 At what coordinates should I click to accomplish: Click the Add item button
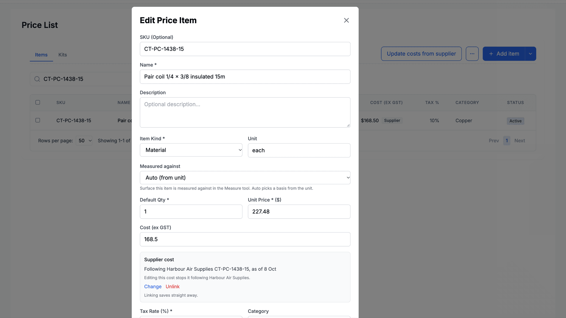click(504, 54)
